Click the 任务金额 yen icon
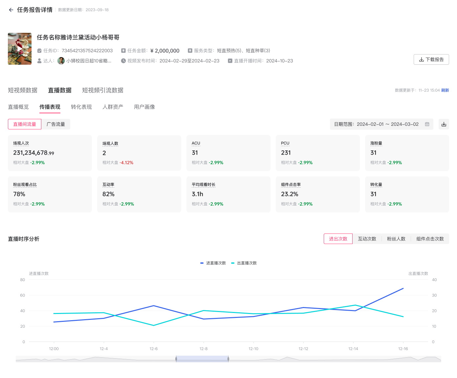 123,51
